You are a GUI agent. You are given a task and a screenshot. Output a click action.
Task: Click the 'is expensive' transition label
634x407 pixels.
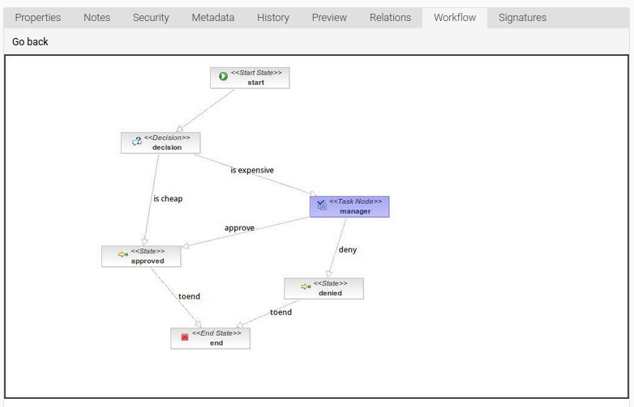252,170
